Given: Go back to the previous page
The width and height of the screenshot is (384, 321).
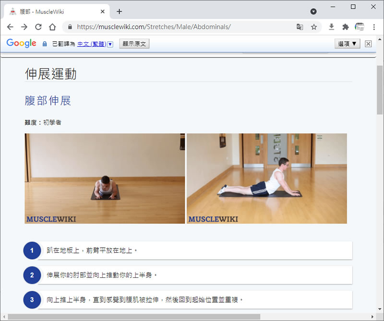Looking at the screenshot, I should click(x=10, y=27).
